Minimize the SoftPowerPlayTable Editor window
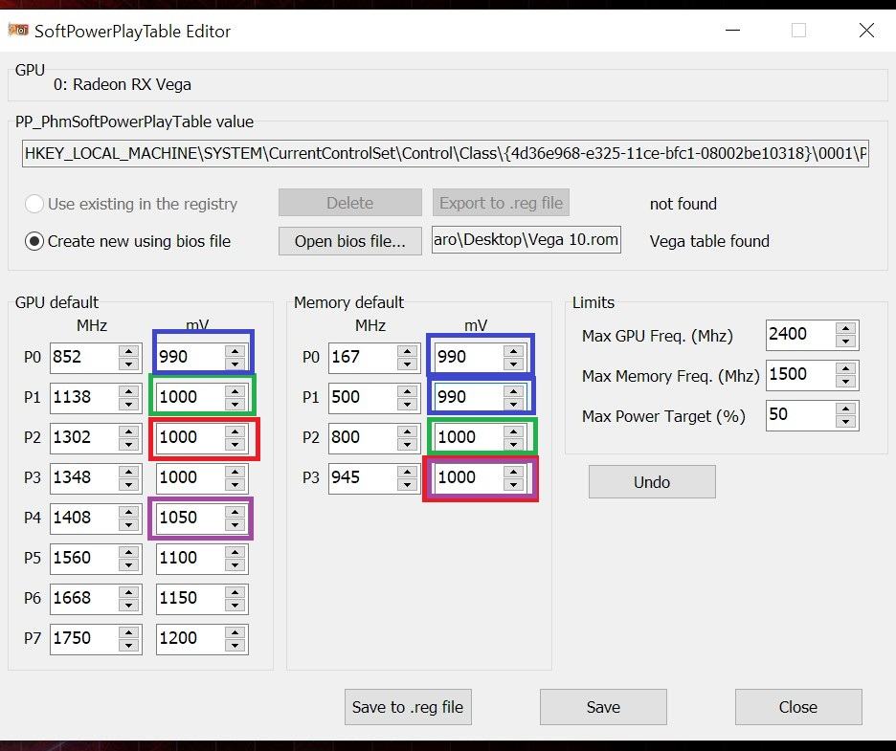The height and width of the screenshot is (751, 896). [x=732, y=31]
